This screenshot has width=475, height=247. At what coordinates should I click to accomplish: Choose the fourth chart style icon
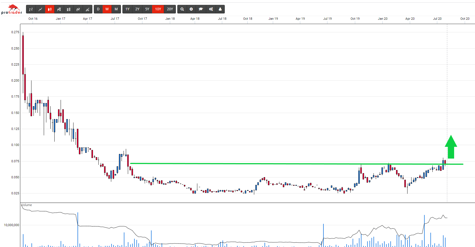click(x=59, y=9)
